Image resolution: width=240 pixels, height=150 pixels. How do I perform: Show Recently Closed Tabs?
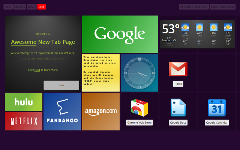(x=194, y=7)
